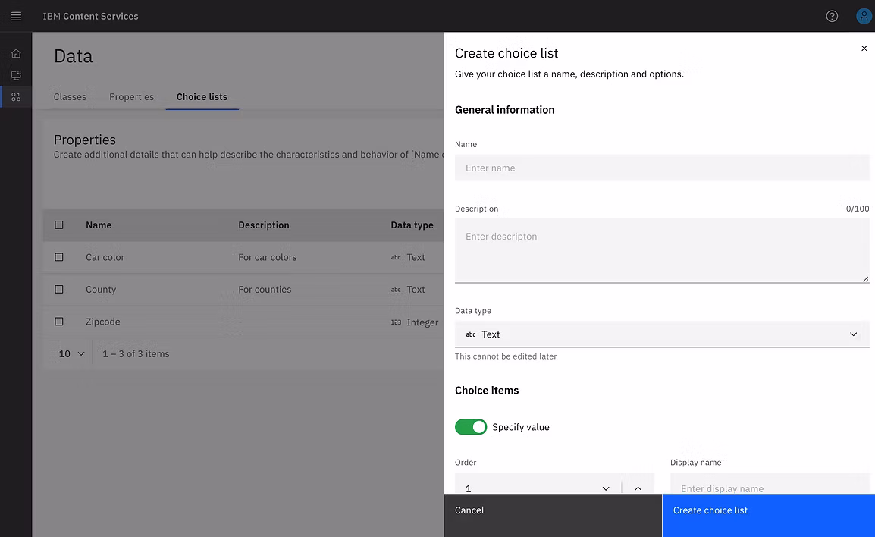Switch to the Classes tab
Image resolution: width=875 pixels, height=537 pixels.
70,96
